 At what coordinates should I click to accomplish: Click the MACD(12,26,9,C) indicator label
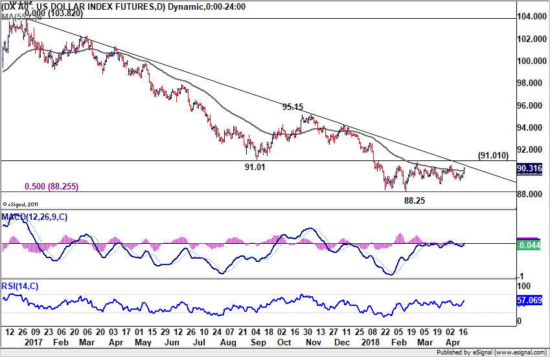pyautogui.click(x=34, y=217)
